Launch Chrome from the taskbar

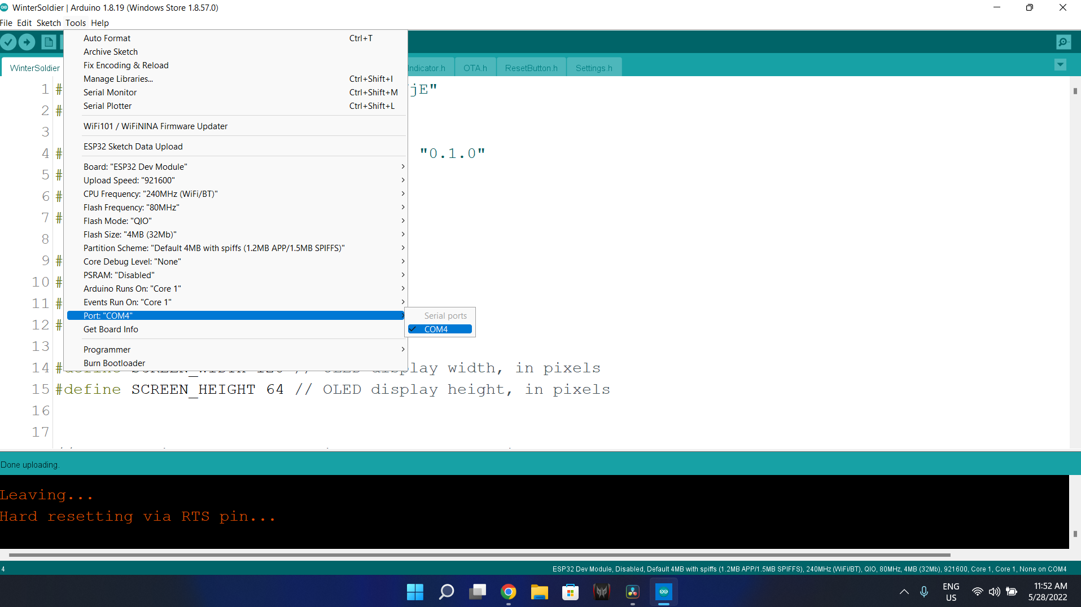click(x=509, y=592)
